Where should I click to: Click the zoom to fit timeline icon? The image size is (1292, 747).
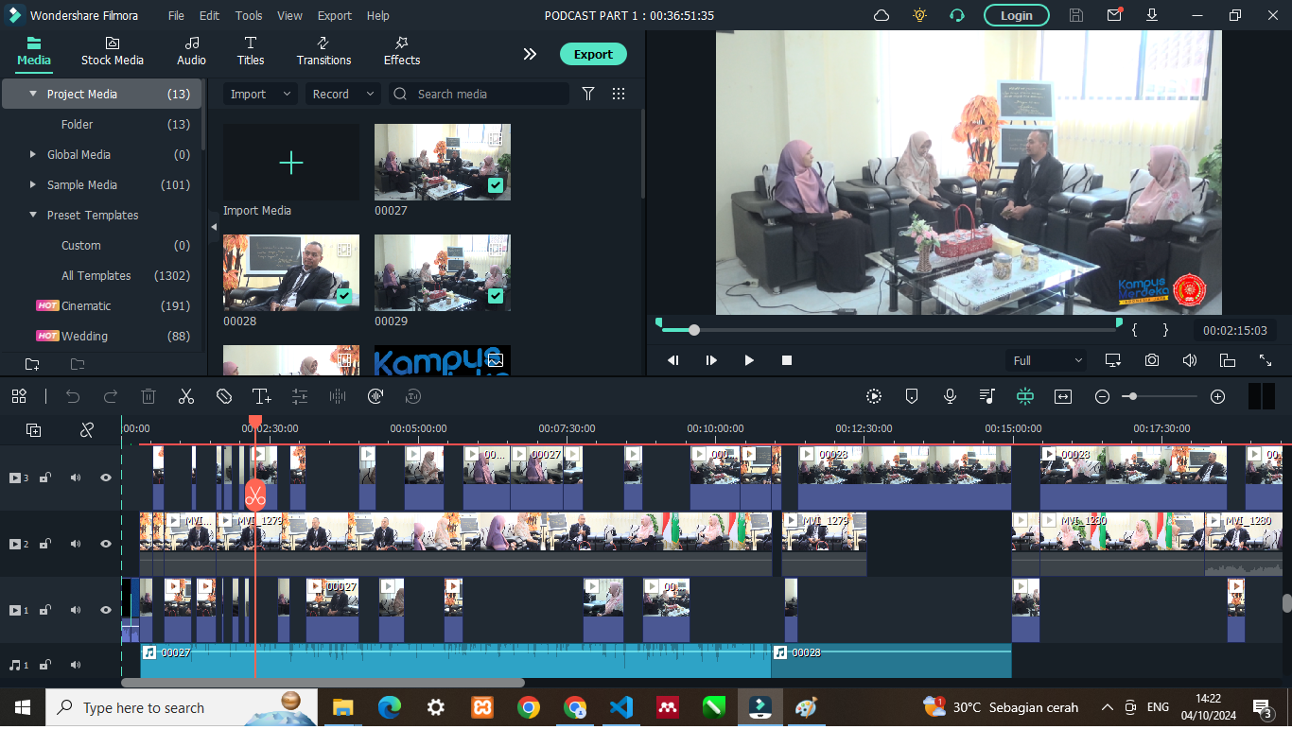pyautogui.click(x=1063, y=397)
